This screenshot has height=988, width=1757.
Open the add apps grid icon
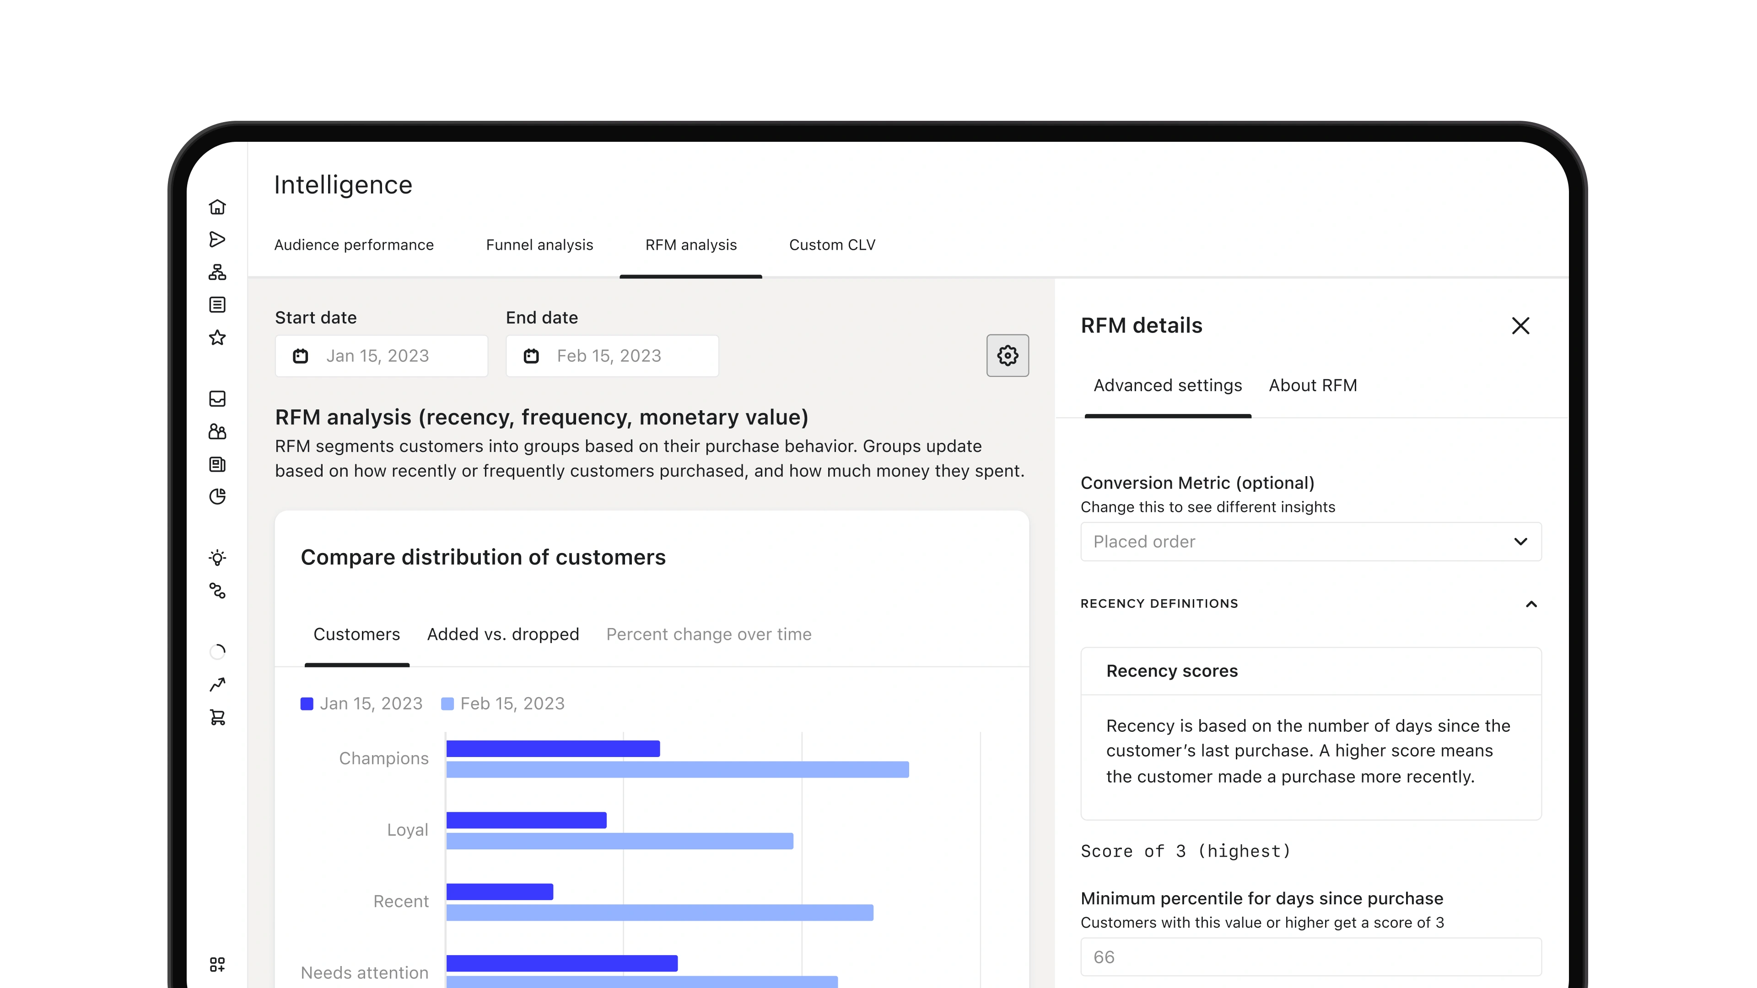pyautogui.click(x=217, y=964)
